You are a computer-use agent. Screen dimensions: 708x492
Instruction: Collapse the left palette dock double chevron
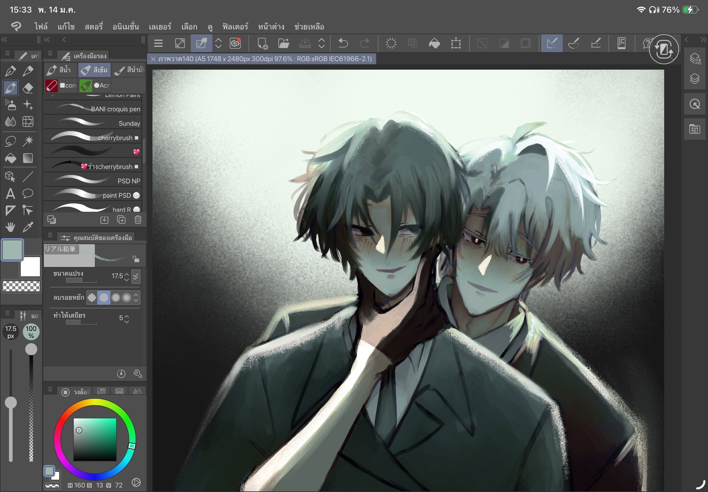point(5,40)
